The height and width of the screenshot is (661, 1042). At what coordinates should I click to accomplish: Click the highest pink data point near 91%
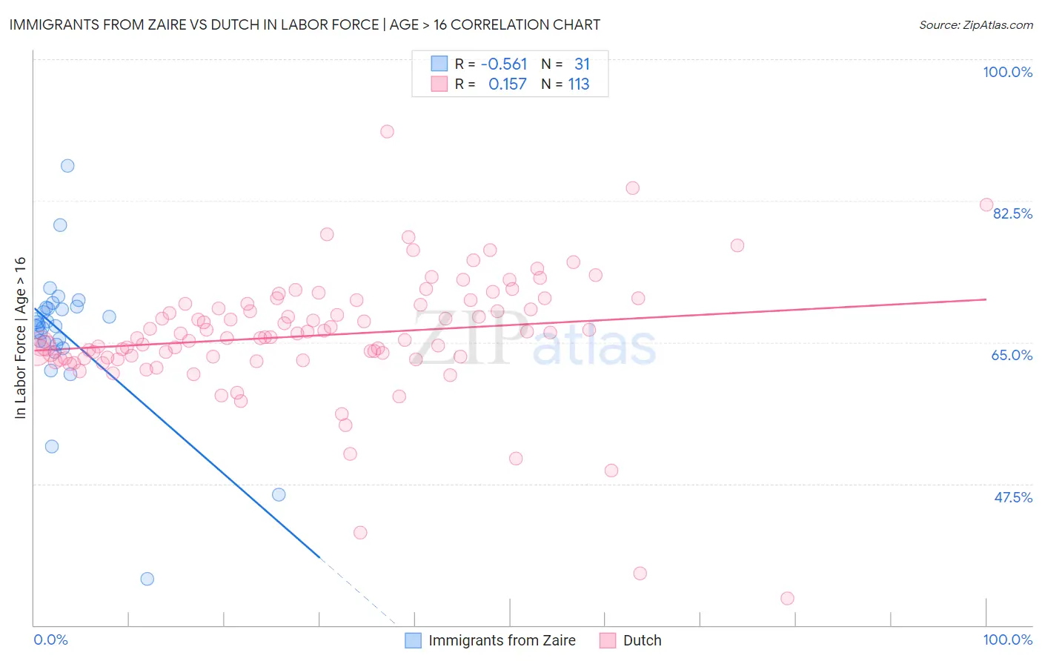(387, 131)
